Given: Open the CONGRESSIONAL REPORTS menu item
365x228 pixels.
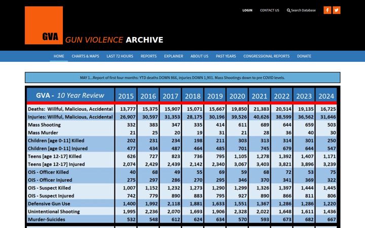Looking at the screenshot, I should [x=267, y=56].
